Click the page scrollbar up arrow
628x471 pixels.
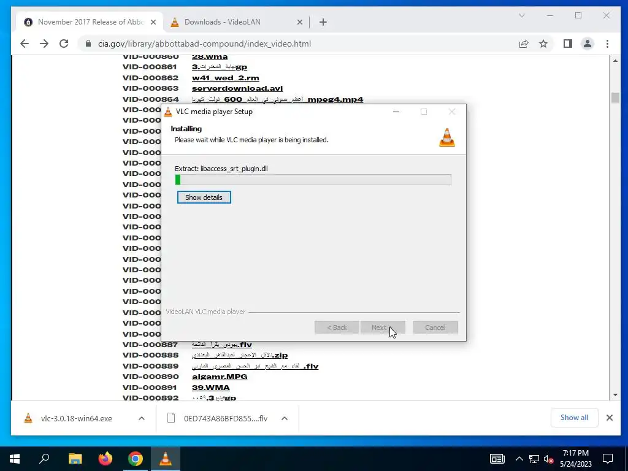[615, 61]
